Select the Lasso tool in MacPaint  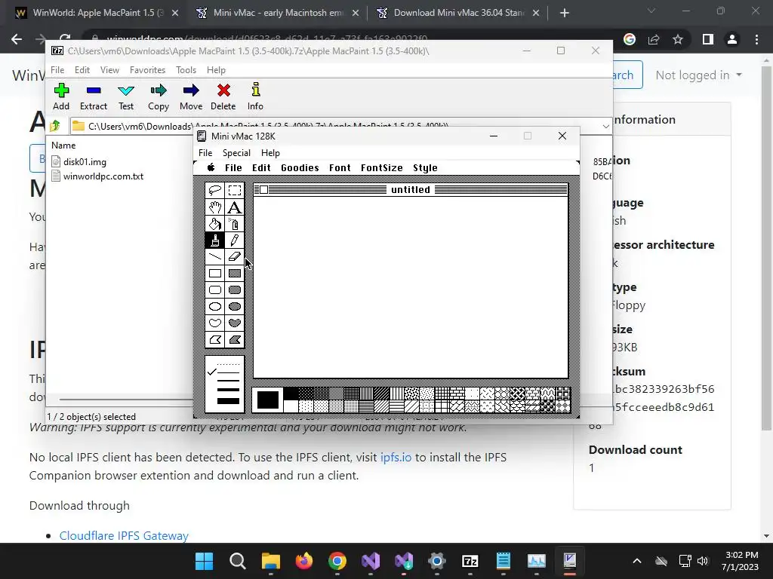coord(215,191)
